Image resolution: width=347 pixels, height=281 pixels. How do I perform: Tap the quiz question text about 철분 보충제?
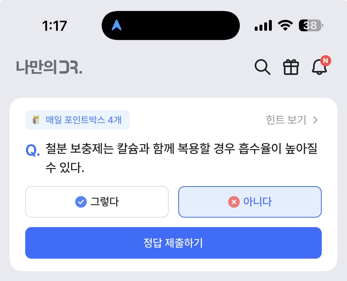[181, 158]
